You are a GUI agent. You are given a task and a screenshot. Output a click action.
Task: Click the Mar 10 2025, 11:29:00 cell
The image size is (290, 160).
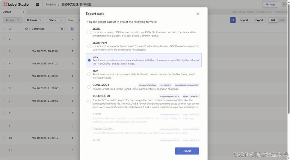coord(45,88)
